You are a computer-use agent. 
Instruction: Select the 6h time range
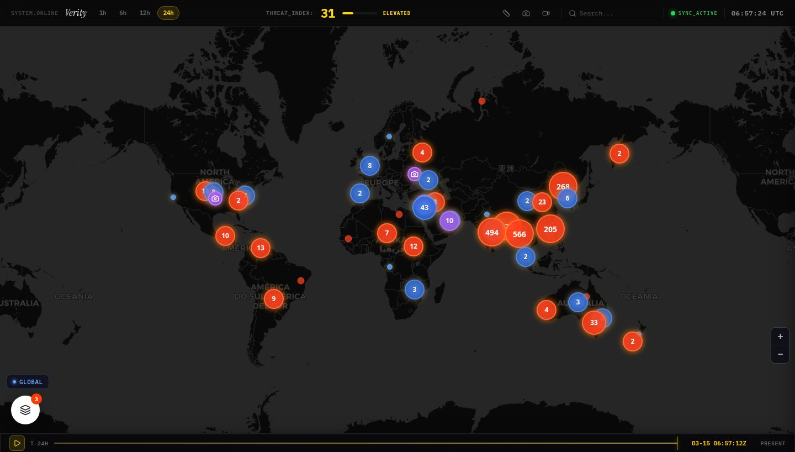[x=123, y=13]
